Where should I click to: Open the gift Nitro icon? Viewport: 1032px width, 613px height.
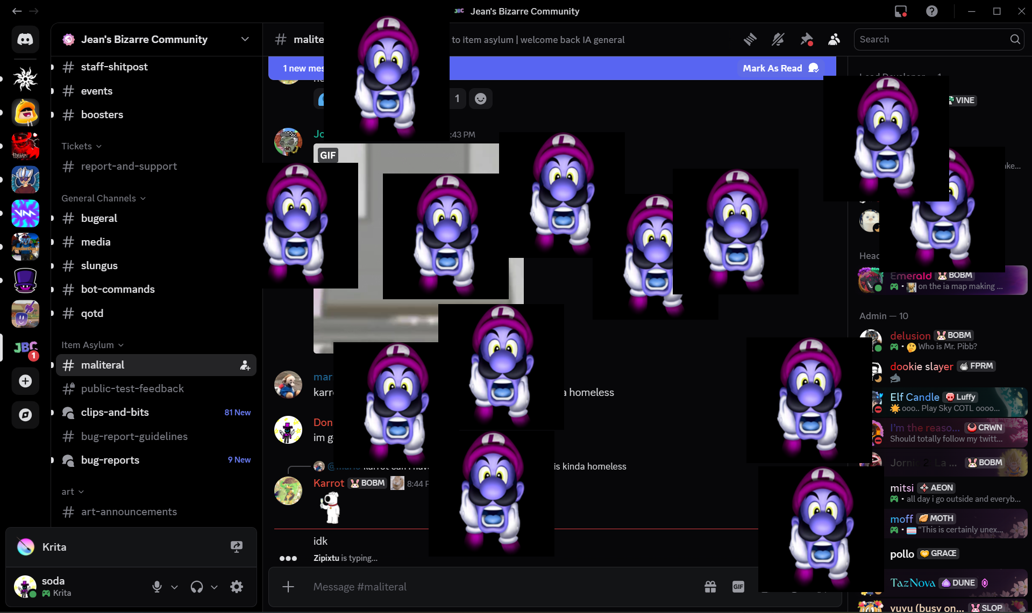710,587
